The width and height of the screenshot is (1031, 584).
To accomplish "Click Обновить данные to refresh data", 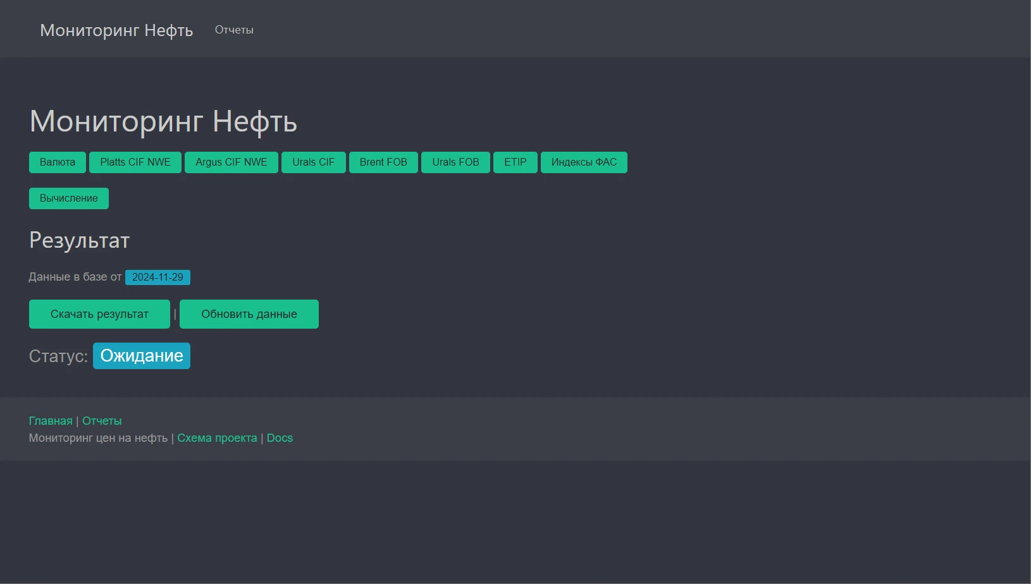I will tap(249, 314).
